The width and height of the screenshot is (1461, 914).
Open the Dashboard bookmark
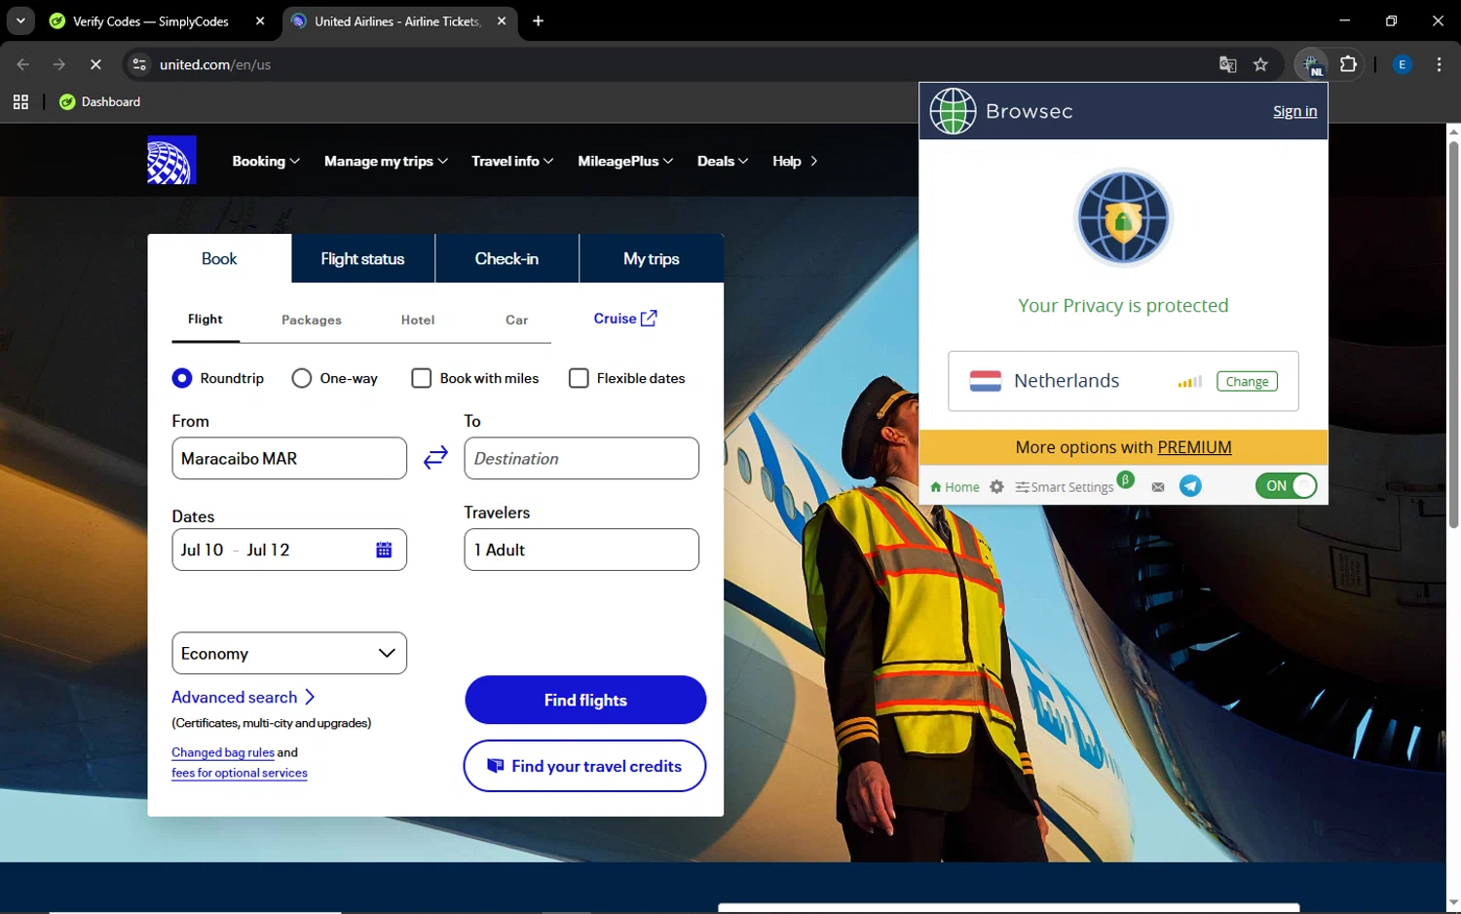100,101
